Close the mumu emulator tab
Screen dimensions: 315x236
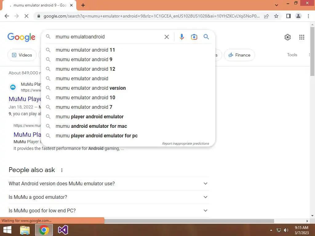coord(71,5)
